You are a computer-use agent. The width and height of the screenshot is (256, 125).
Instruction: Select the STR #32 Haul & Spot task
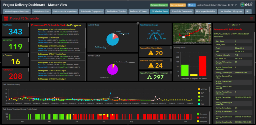click(58, 48)
